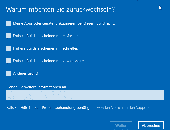Click the word 'Problembehandlung' in the help sentence
Viewport: 170px width, 130px height.
(x=58, y=108)
